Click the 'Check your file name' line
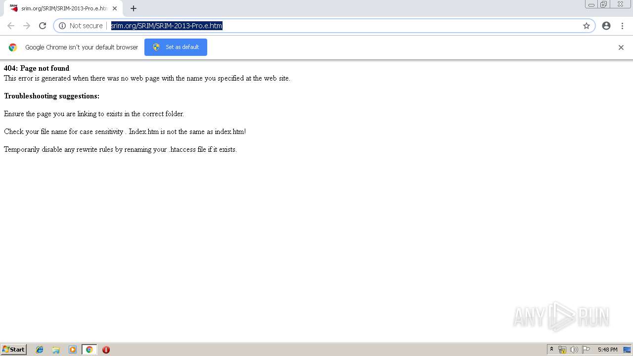633x356 pixels. (125, 132)
